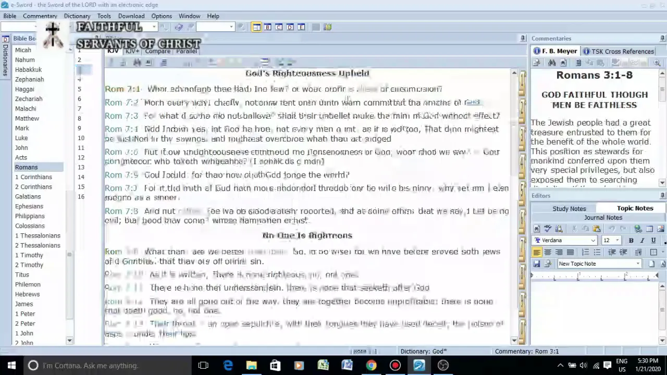
Task: Toggle italic formatting in the editor
Action: 642,240
